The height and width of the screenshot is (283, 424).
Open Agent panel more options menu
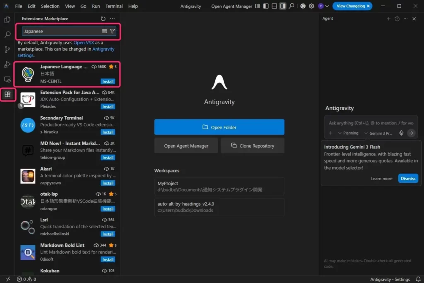pyautogui.click(x=405, y=19)
